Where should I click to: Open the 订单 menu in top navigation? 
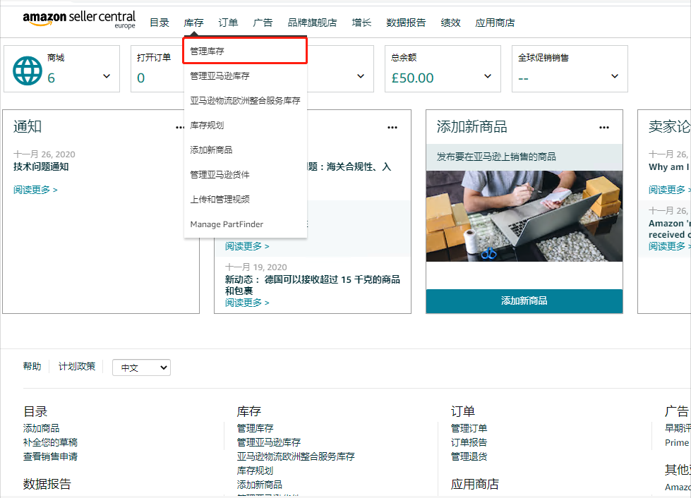227,22
